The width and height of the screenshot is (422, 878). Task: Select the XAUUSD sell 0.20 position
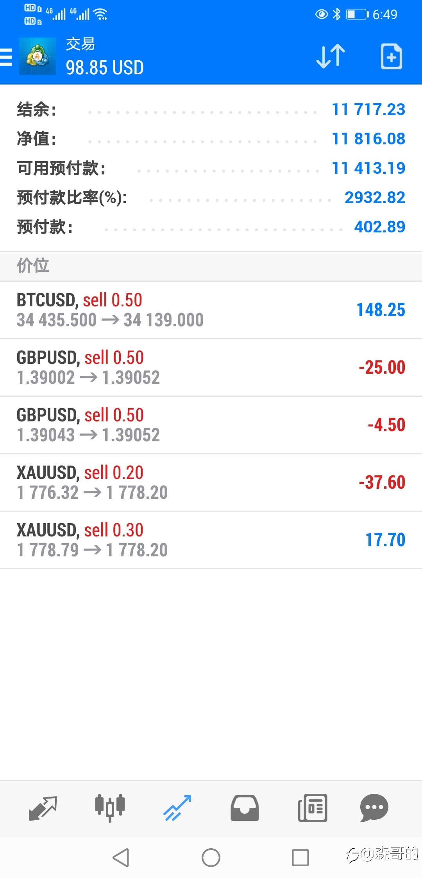coord(211,483)
